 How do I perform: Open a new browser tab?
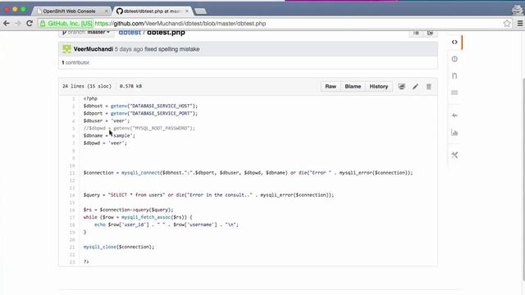point(200,11)
